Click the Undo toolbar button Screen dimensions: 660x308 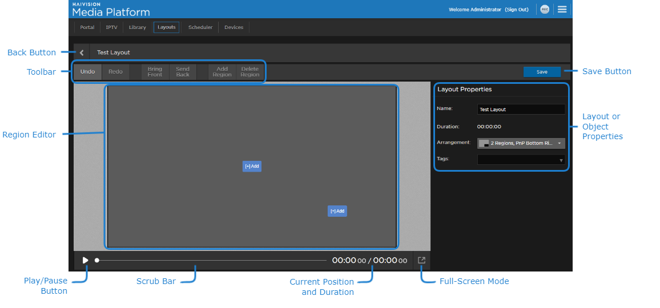coord(87,72)
